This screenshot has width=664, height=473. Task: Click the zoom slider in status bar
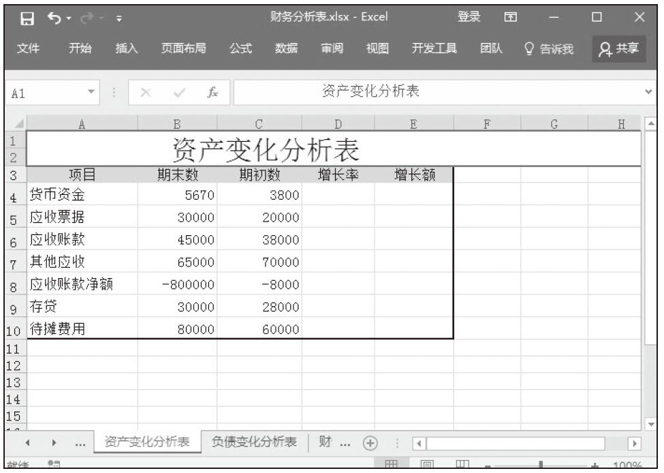pos(540,467)
